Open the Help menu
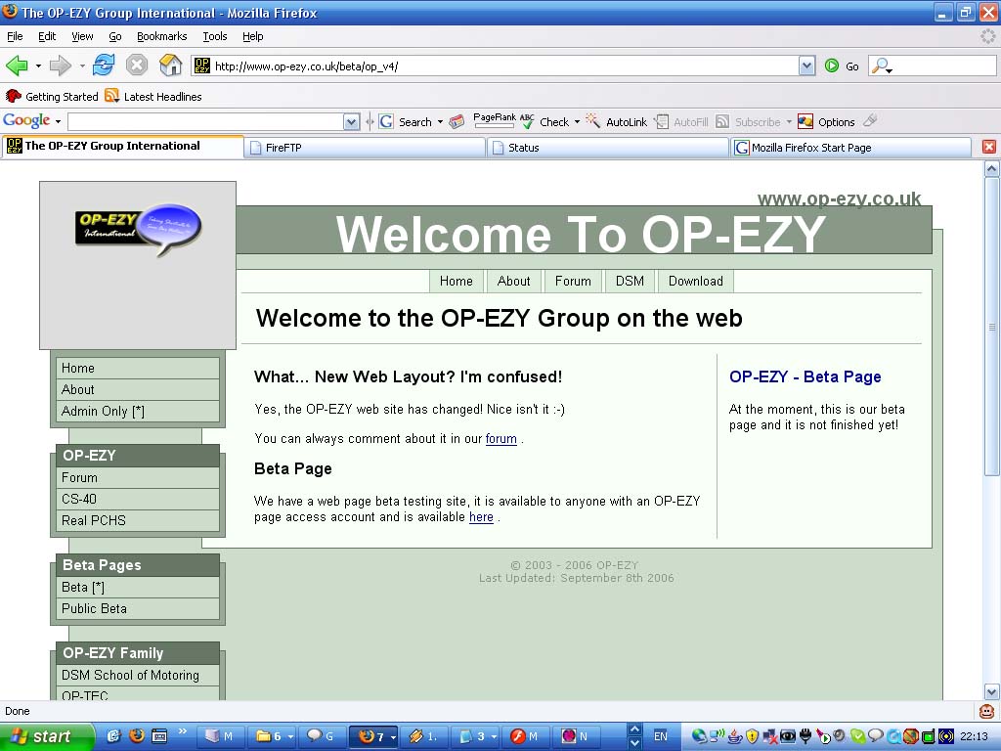The width and height of the screenshot is (1001, 751). [253, 36]
